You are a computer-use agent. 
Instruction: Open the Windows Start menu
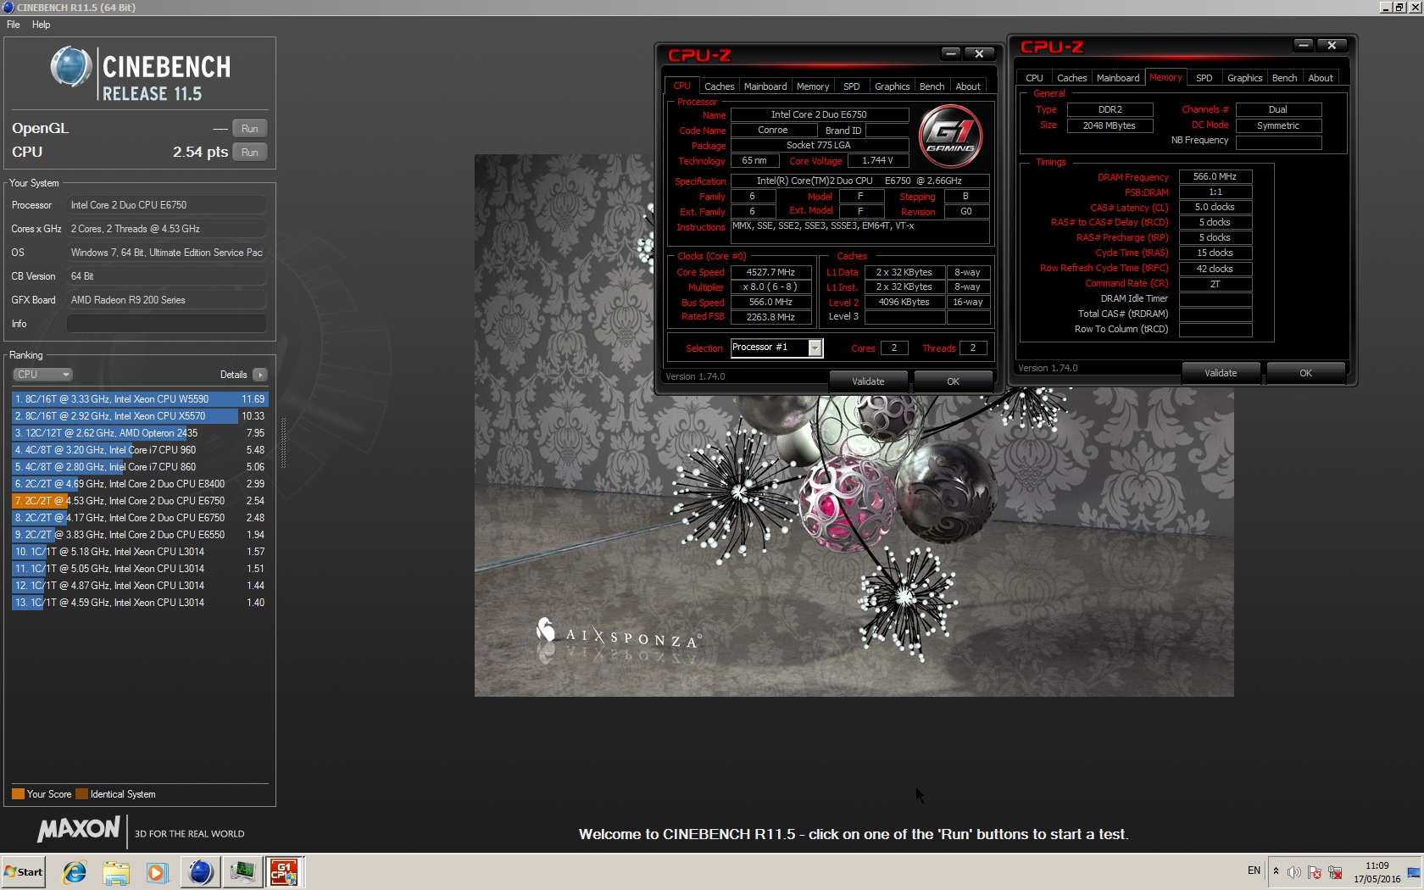(x=24, y=872)
